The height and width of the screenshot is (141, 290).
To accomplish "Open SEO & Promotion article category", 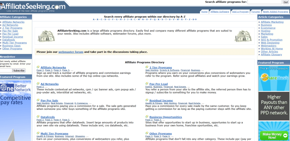I will (272, 40).
